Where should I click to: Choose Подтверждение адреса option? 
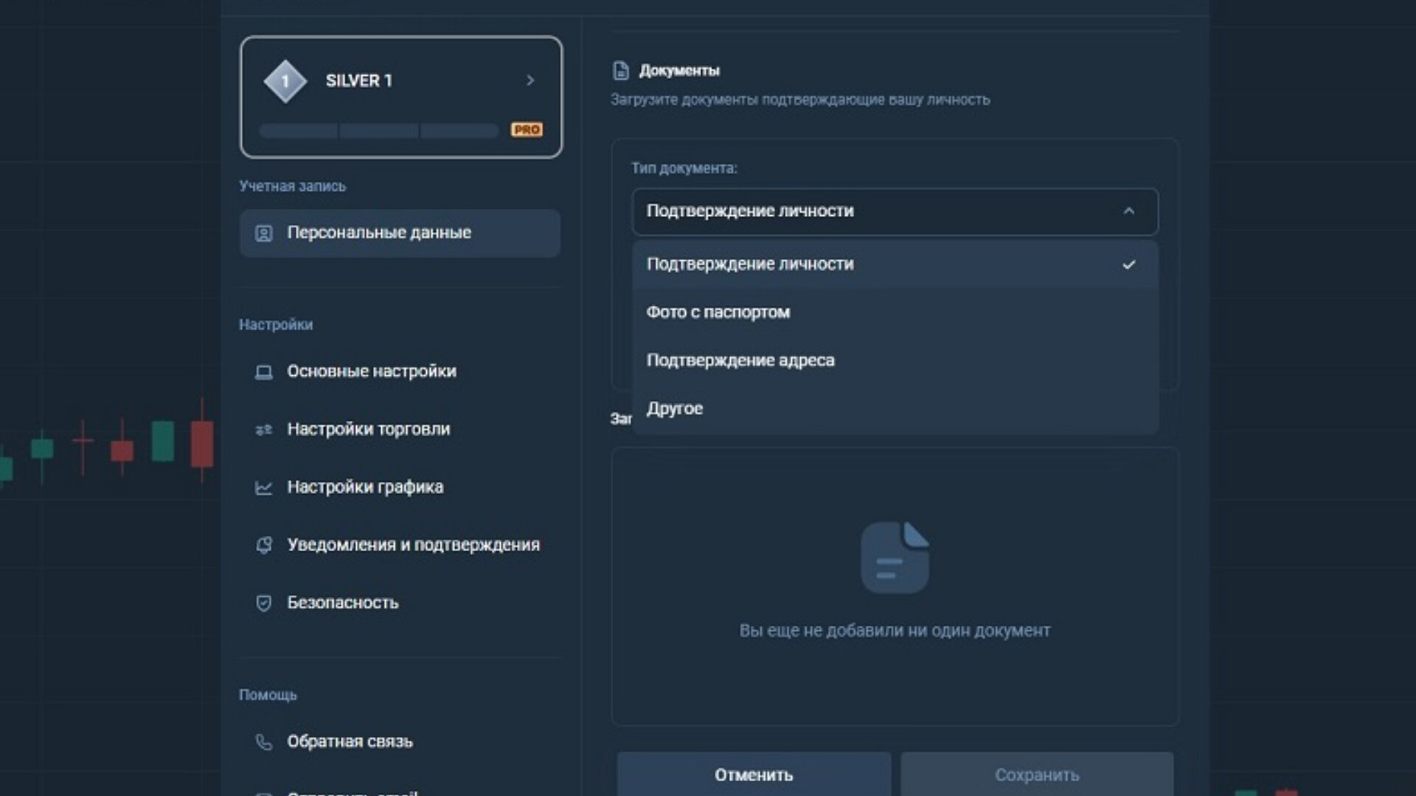pyautogui.click(x=895, y=360)
